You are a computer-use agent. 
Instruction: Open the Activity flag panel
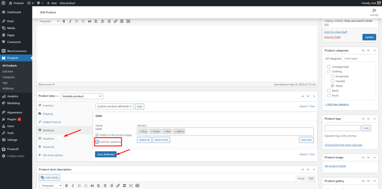(x=374, y=12)
